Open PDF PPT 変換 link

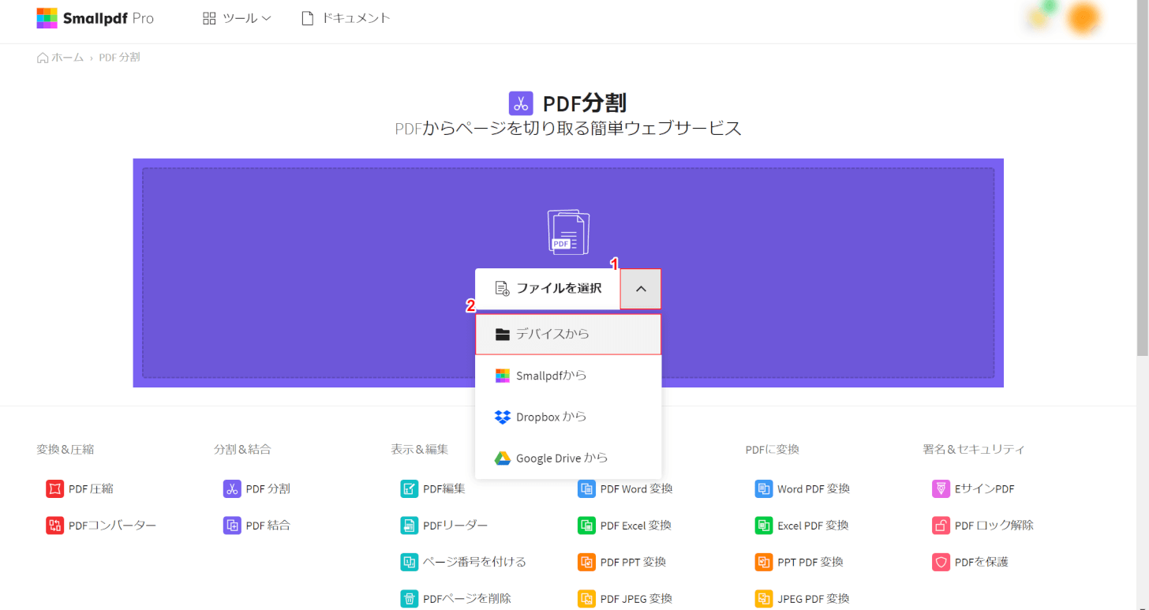[633, 562]
